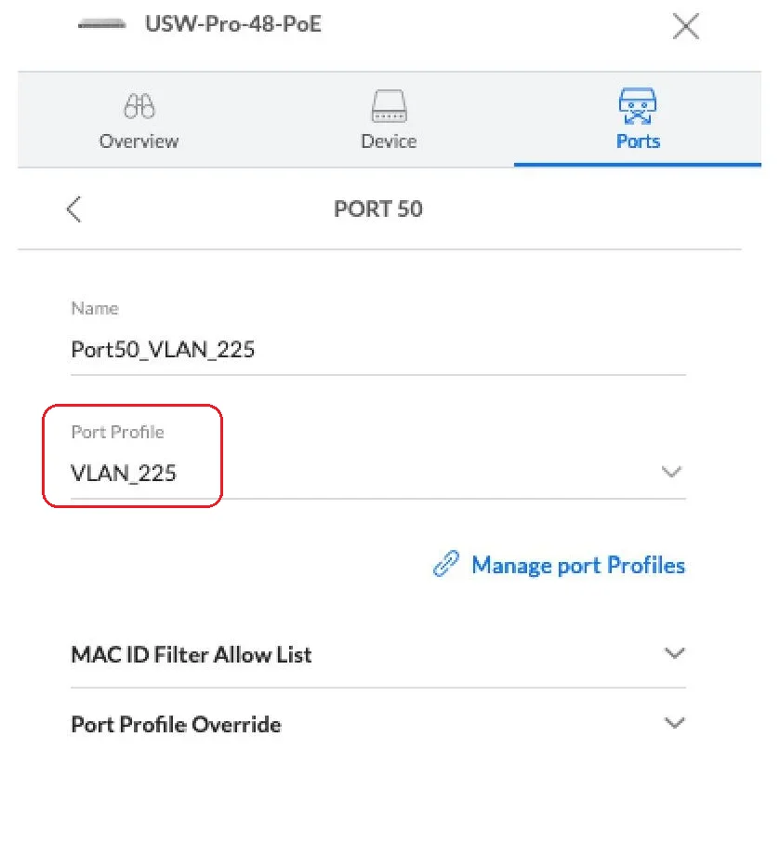This screenshot has height=844, width=780.
Task: Switch to the Overview tab label
Action: pyautogui.click(x=139, y=141)
